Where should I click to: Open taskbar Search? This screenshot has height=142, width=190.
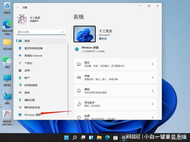tap(75, 137)
